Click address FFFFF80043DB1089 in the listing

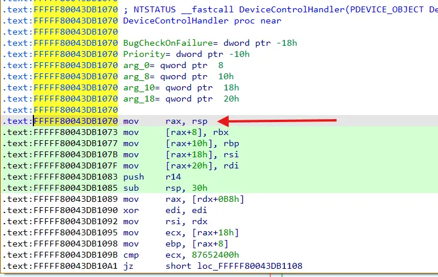pos(76,199)
